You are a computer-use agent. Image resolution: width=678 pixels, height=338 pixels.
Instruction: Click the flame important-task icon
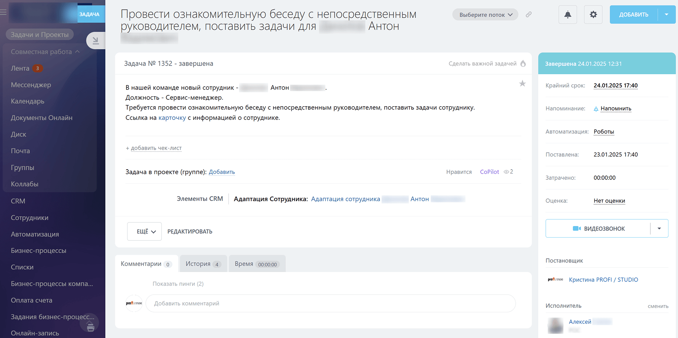523,64
